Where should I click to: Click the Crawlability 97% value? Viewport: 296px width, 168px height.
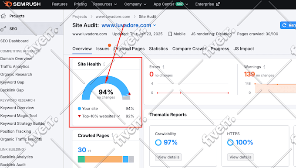pos(171,142)
